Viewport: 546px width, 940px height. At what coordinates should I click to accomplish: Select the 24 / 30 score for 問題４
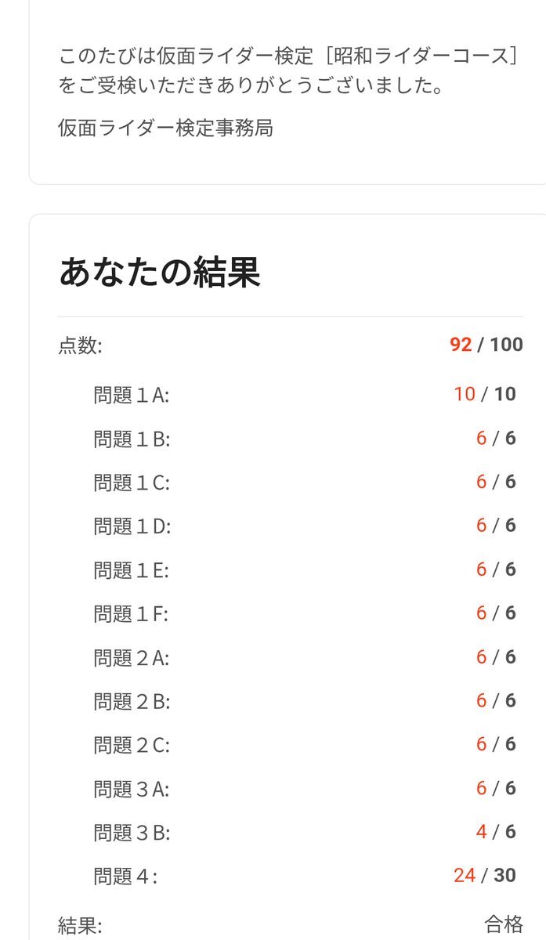(484, 876)
